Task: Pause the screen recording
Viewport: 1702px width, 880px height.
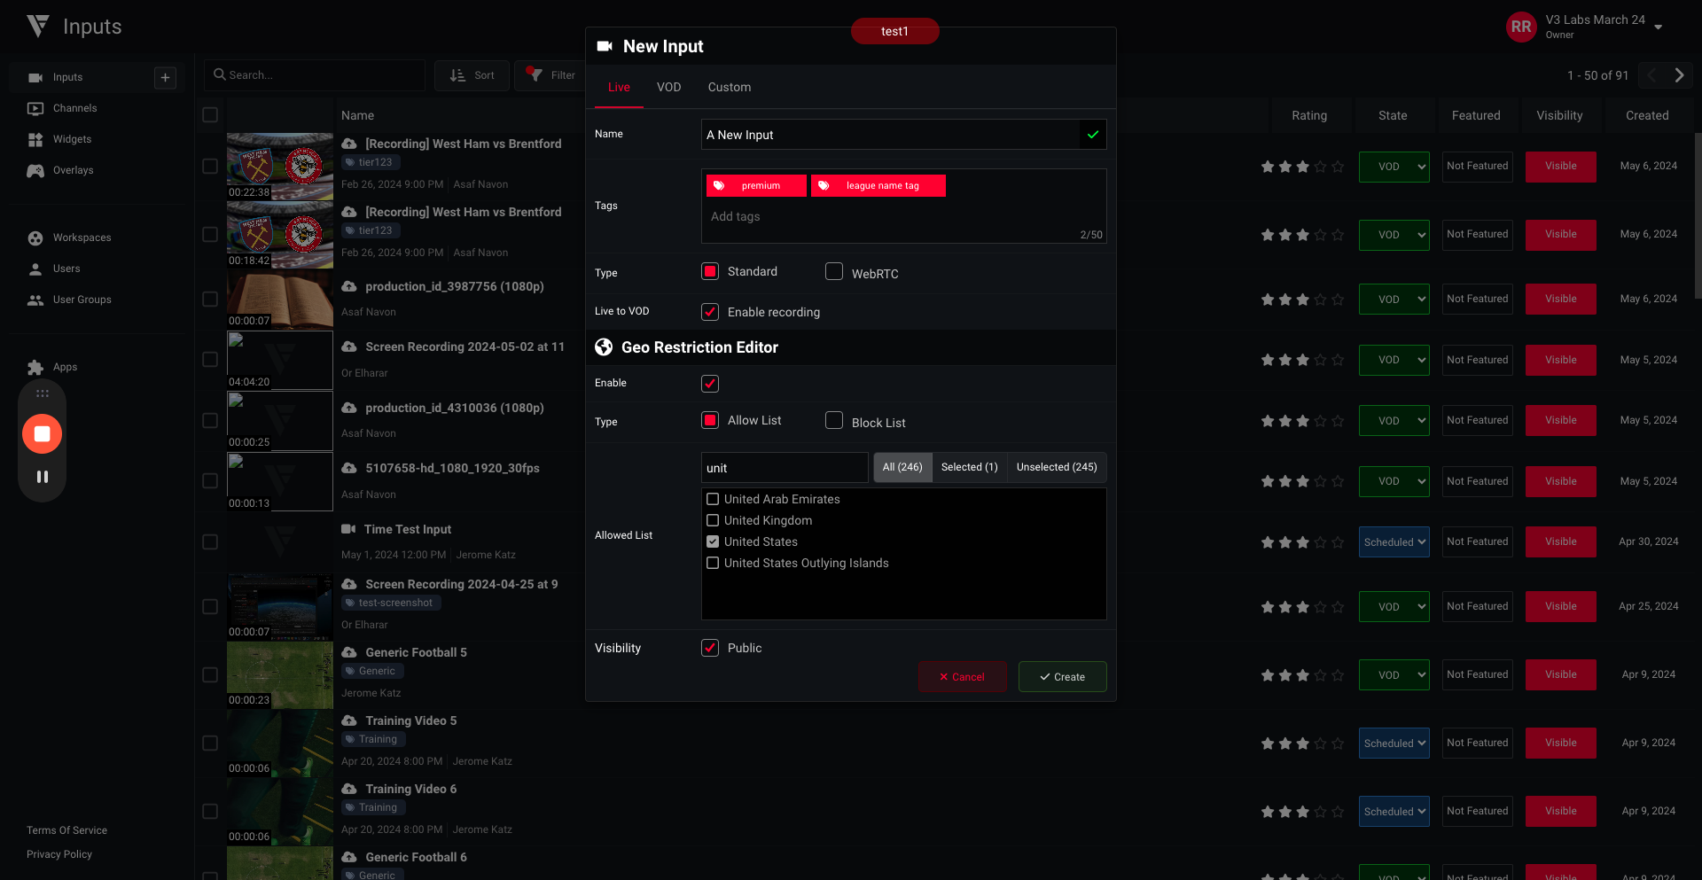Action: pyautogui.click(x=42, y=477)
